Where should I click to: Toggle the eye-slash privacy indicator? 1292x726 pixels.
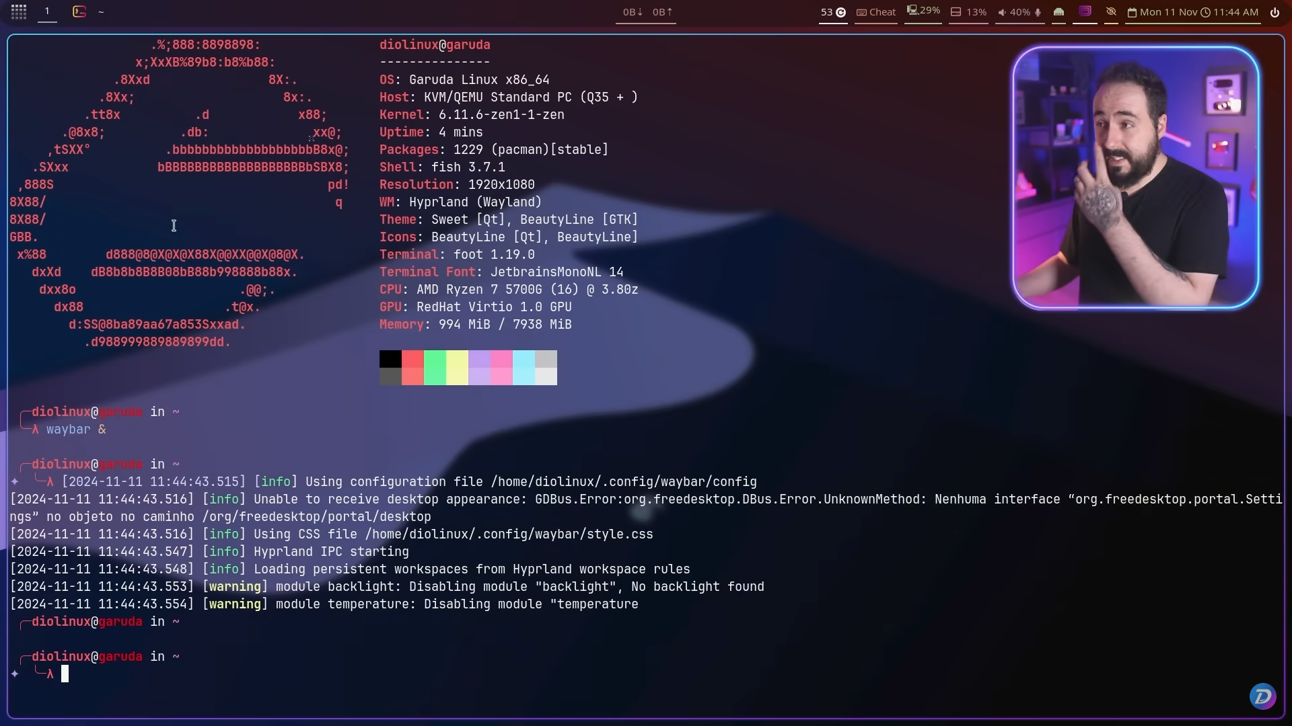pos(1112,11)
